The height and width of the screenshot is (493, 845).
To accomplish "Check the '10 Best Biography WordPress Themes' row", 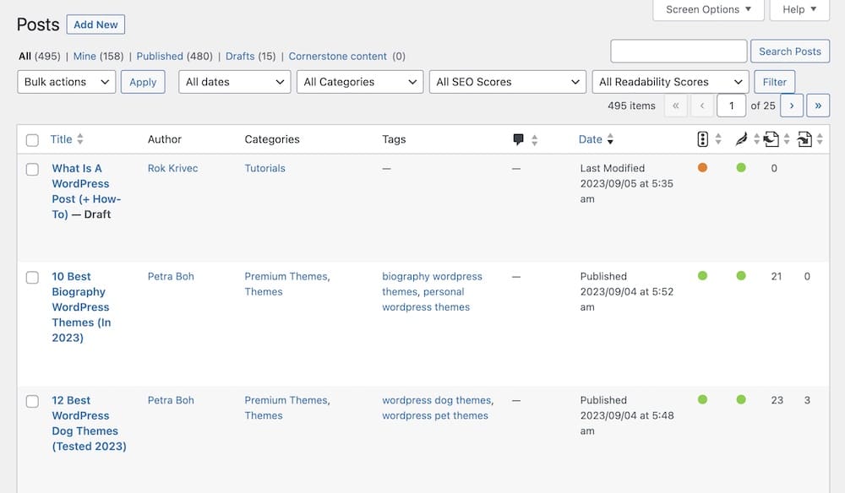I will tap(32, 277).
